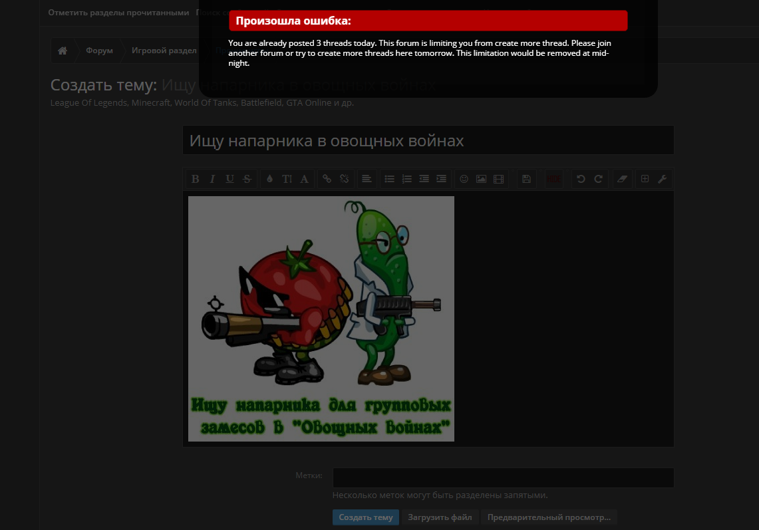Viewport: 759px width, 530px height.
Task: Open the smilies picker
Action: pyautogui.click(x=464, y=179)
